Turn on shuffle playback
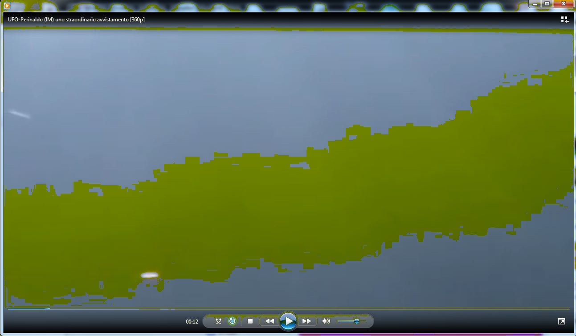This screenshot has width=576, height=336. (218, 321)
